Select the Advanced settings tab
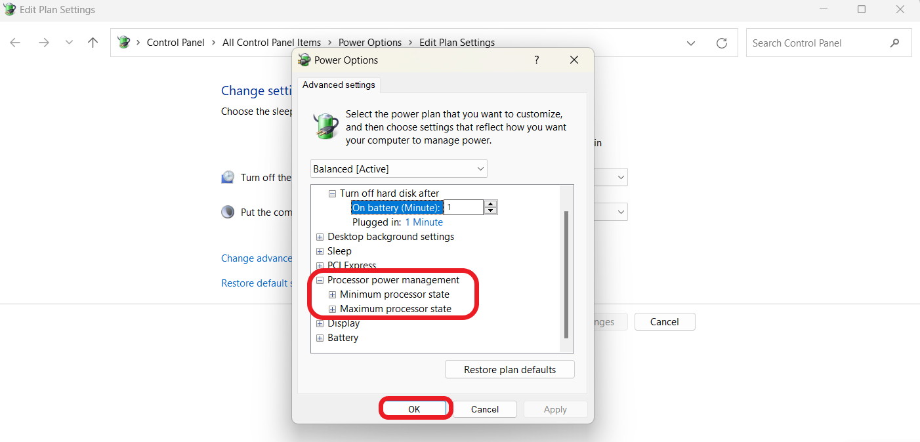920x442 pixels. (339, 85)
